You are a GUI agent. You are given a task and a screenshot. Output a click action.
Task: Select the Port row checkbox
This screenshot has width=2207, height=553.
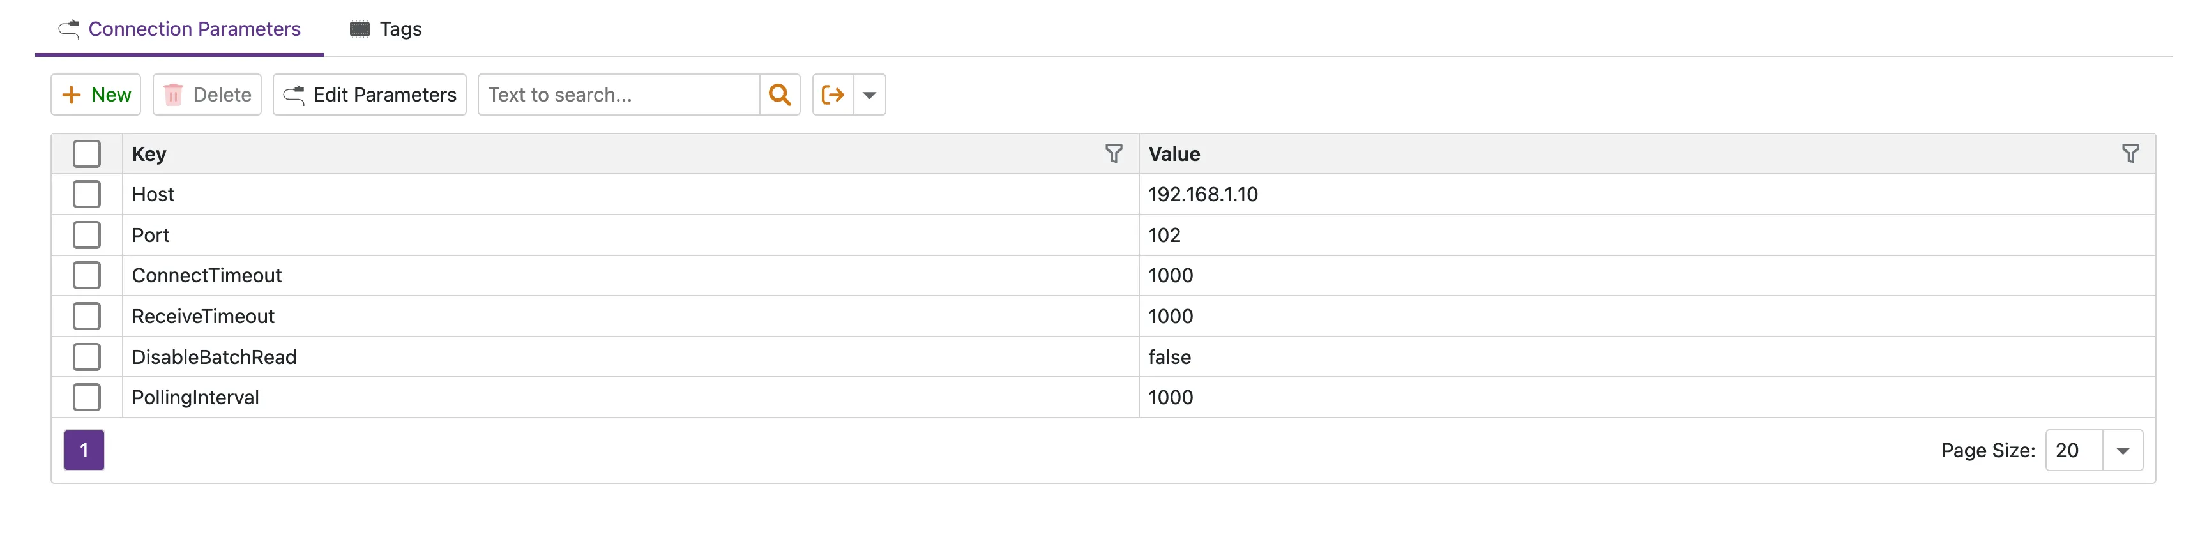click(x=87, y=235)
